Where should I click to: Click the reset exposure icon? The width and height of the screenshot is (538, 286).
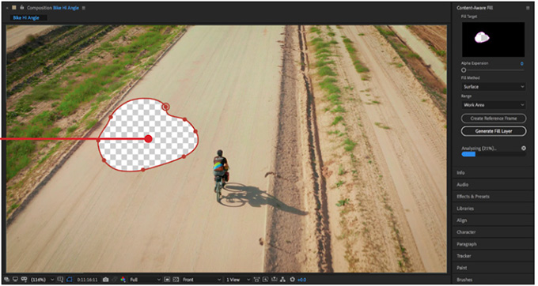pyautogui.click(x=292, y=280)
